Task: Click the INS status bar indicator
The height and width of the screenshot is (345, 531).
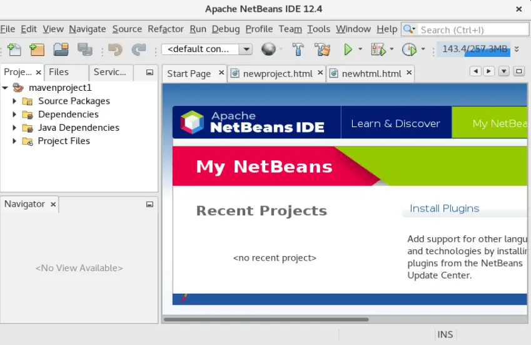Action: [445, 334]
